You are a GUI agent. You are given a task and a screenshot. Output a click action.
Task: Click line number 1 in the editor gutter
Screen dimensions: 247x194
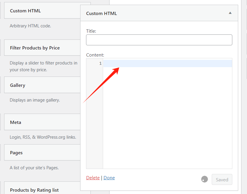[x=100, y=63]
